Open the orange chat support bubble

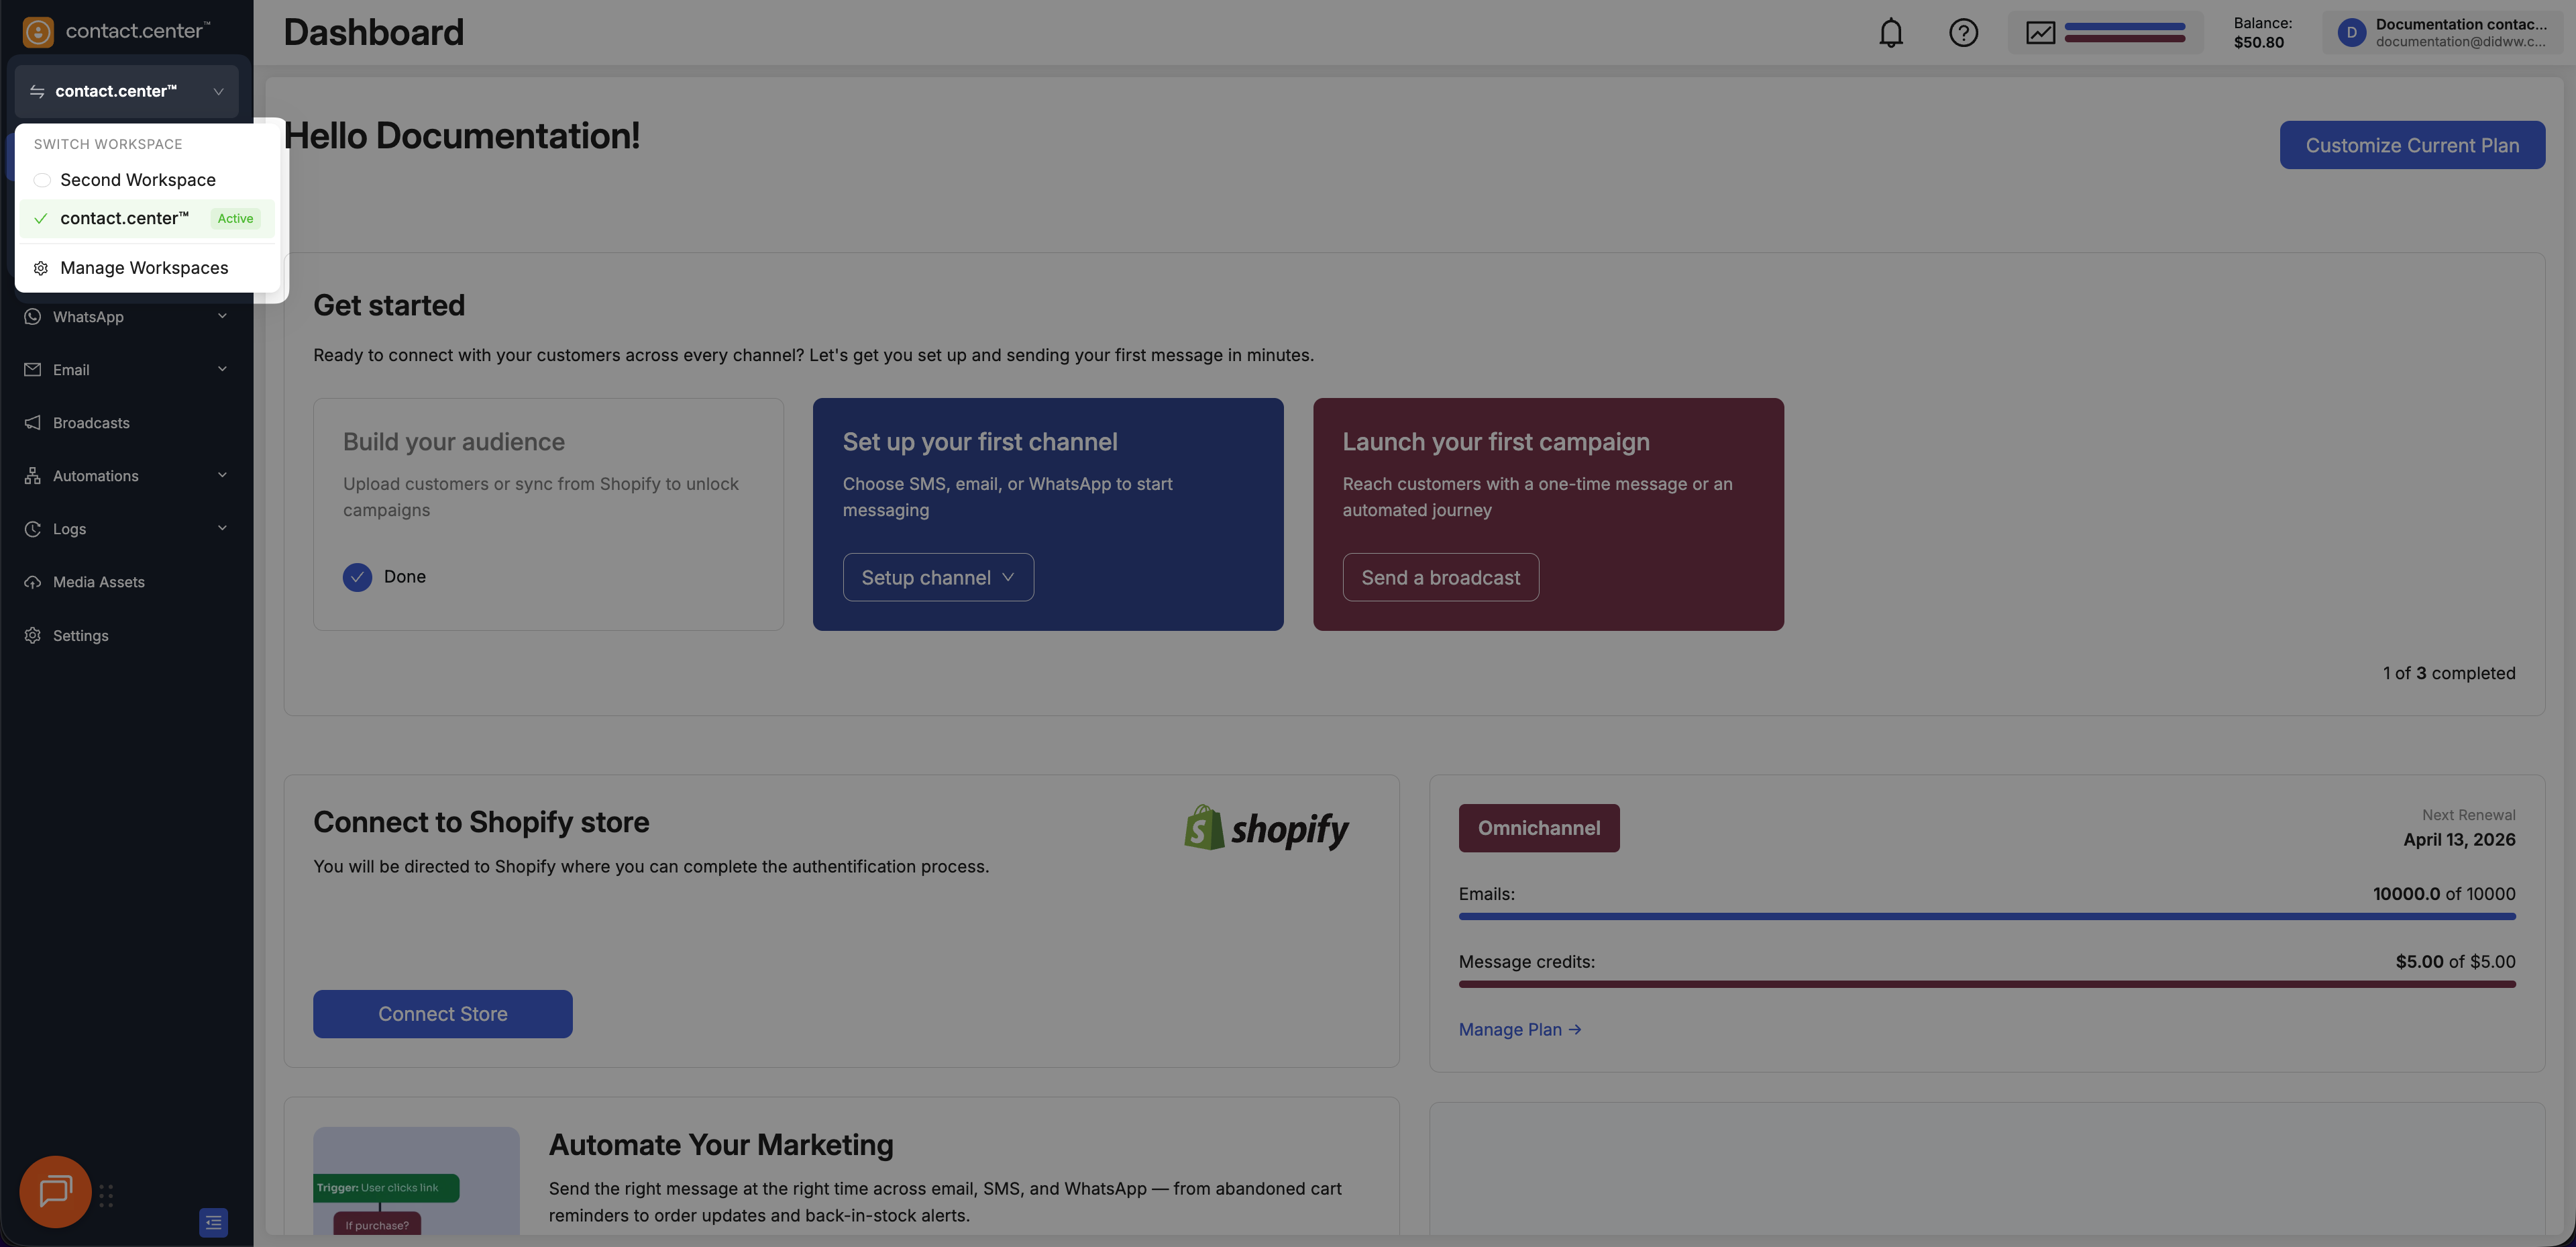tap(55, 1191)
